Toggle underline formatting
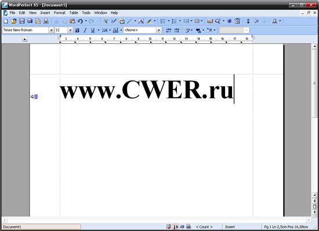 [x=93, y=31]
